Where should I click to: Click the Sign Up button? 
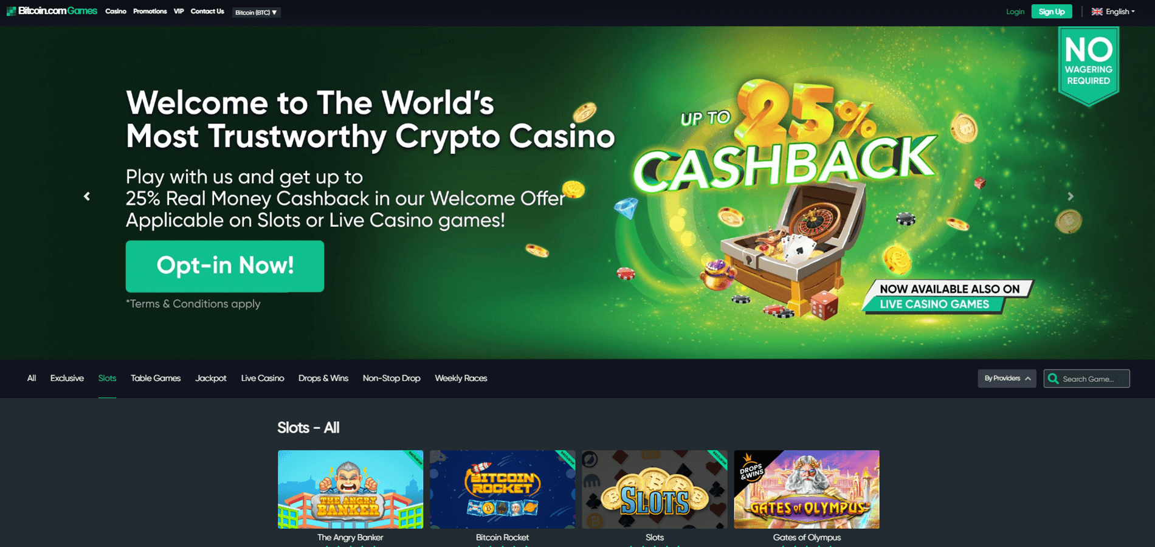pyautogui.click(x=1052, y=12)
